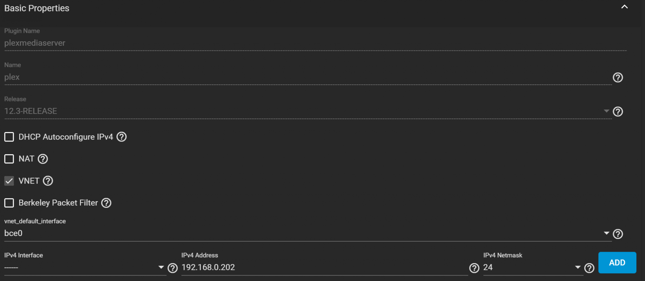The image size is (645, 281).
Task: Open vnet_default_interface dropdown showing bce0
Action: (308, 233)
